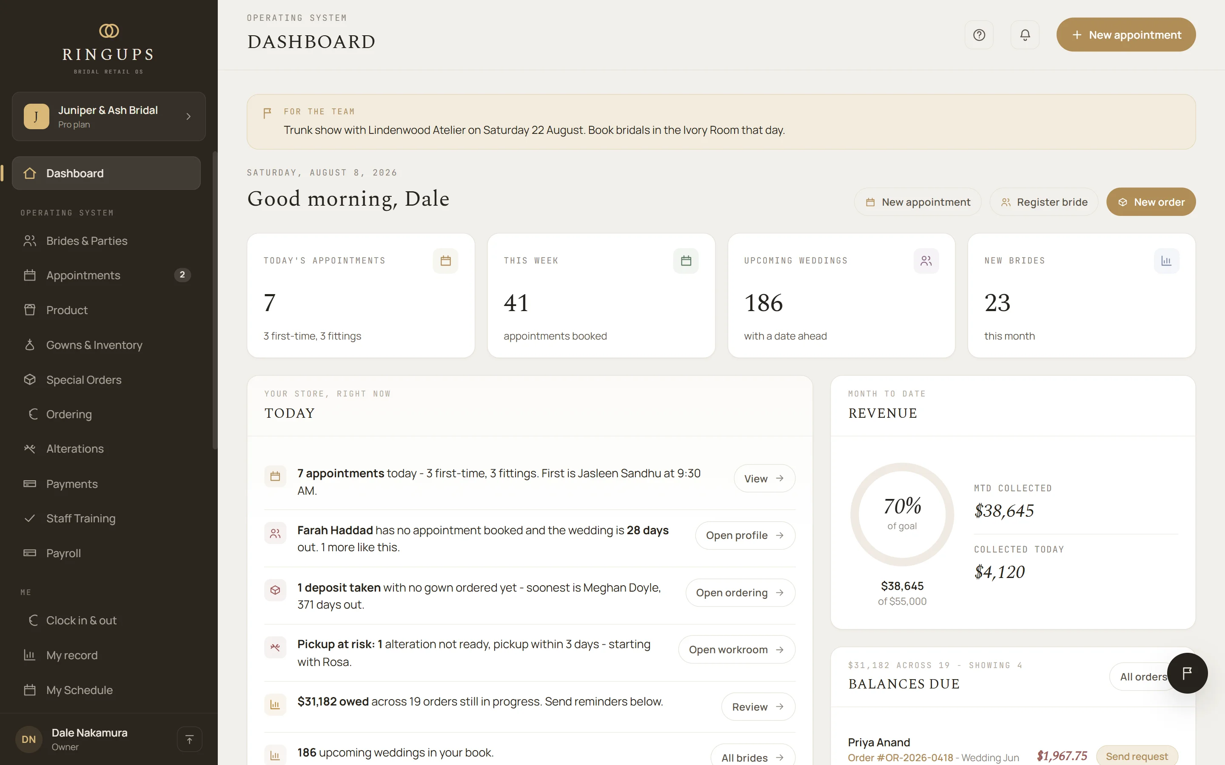Click the floating flag button

pos(1187,673)
